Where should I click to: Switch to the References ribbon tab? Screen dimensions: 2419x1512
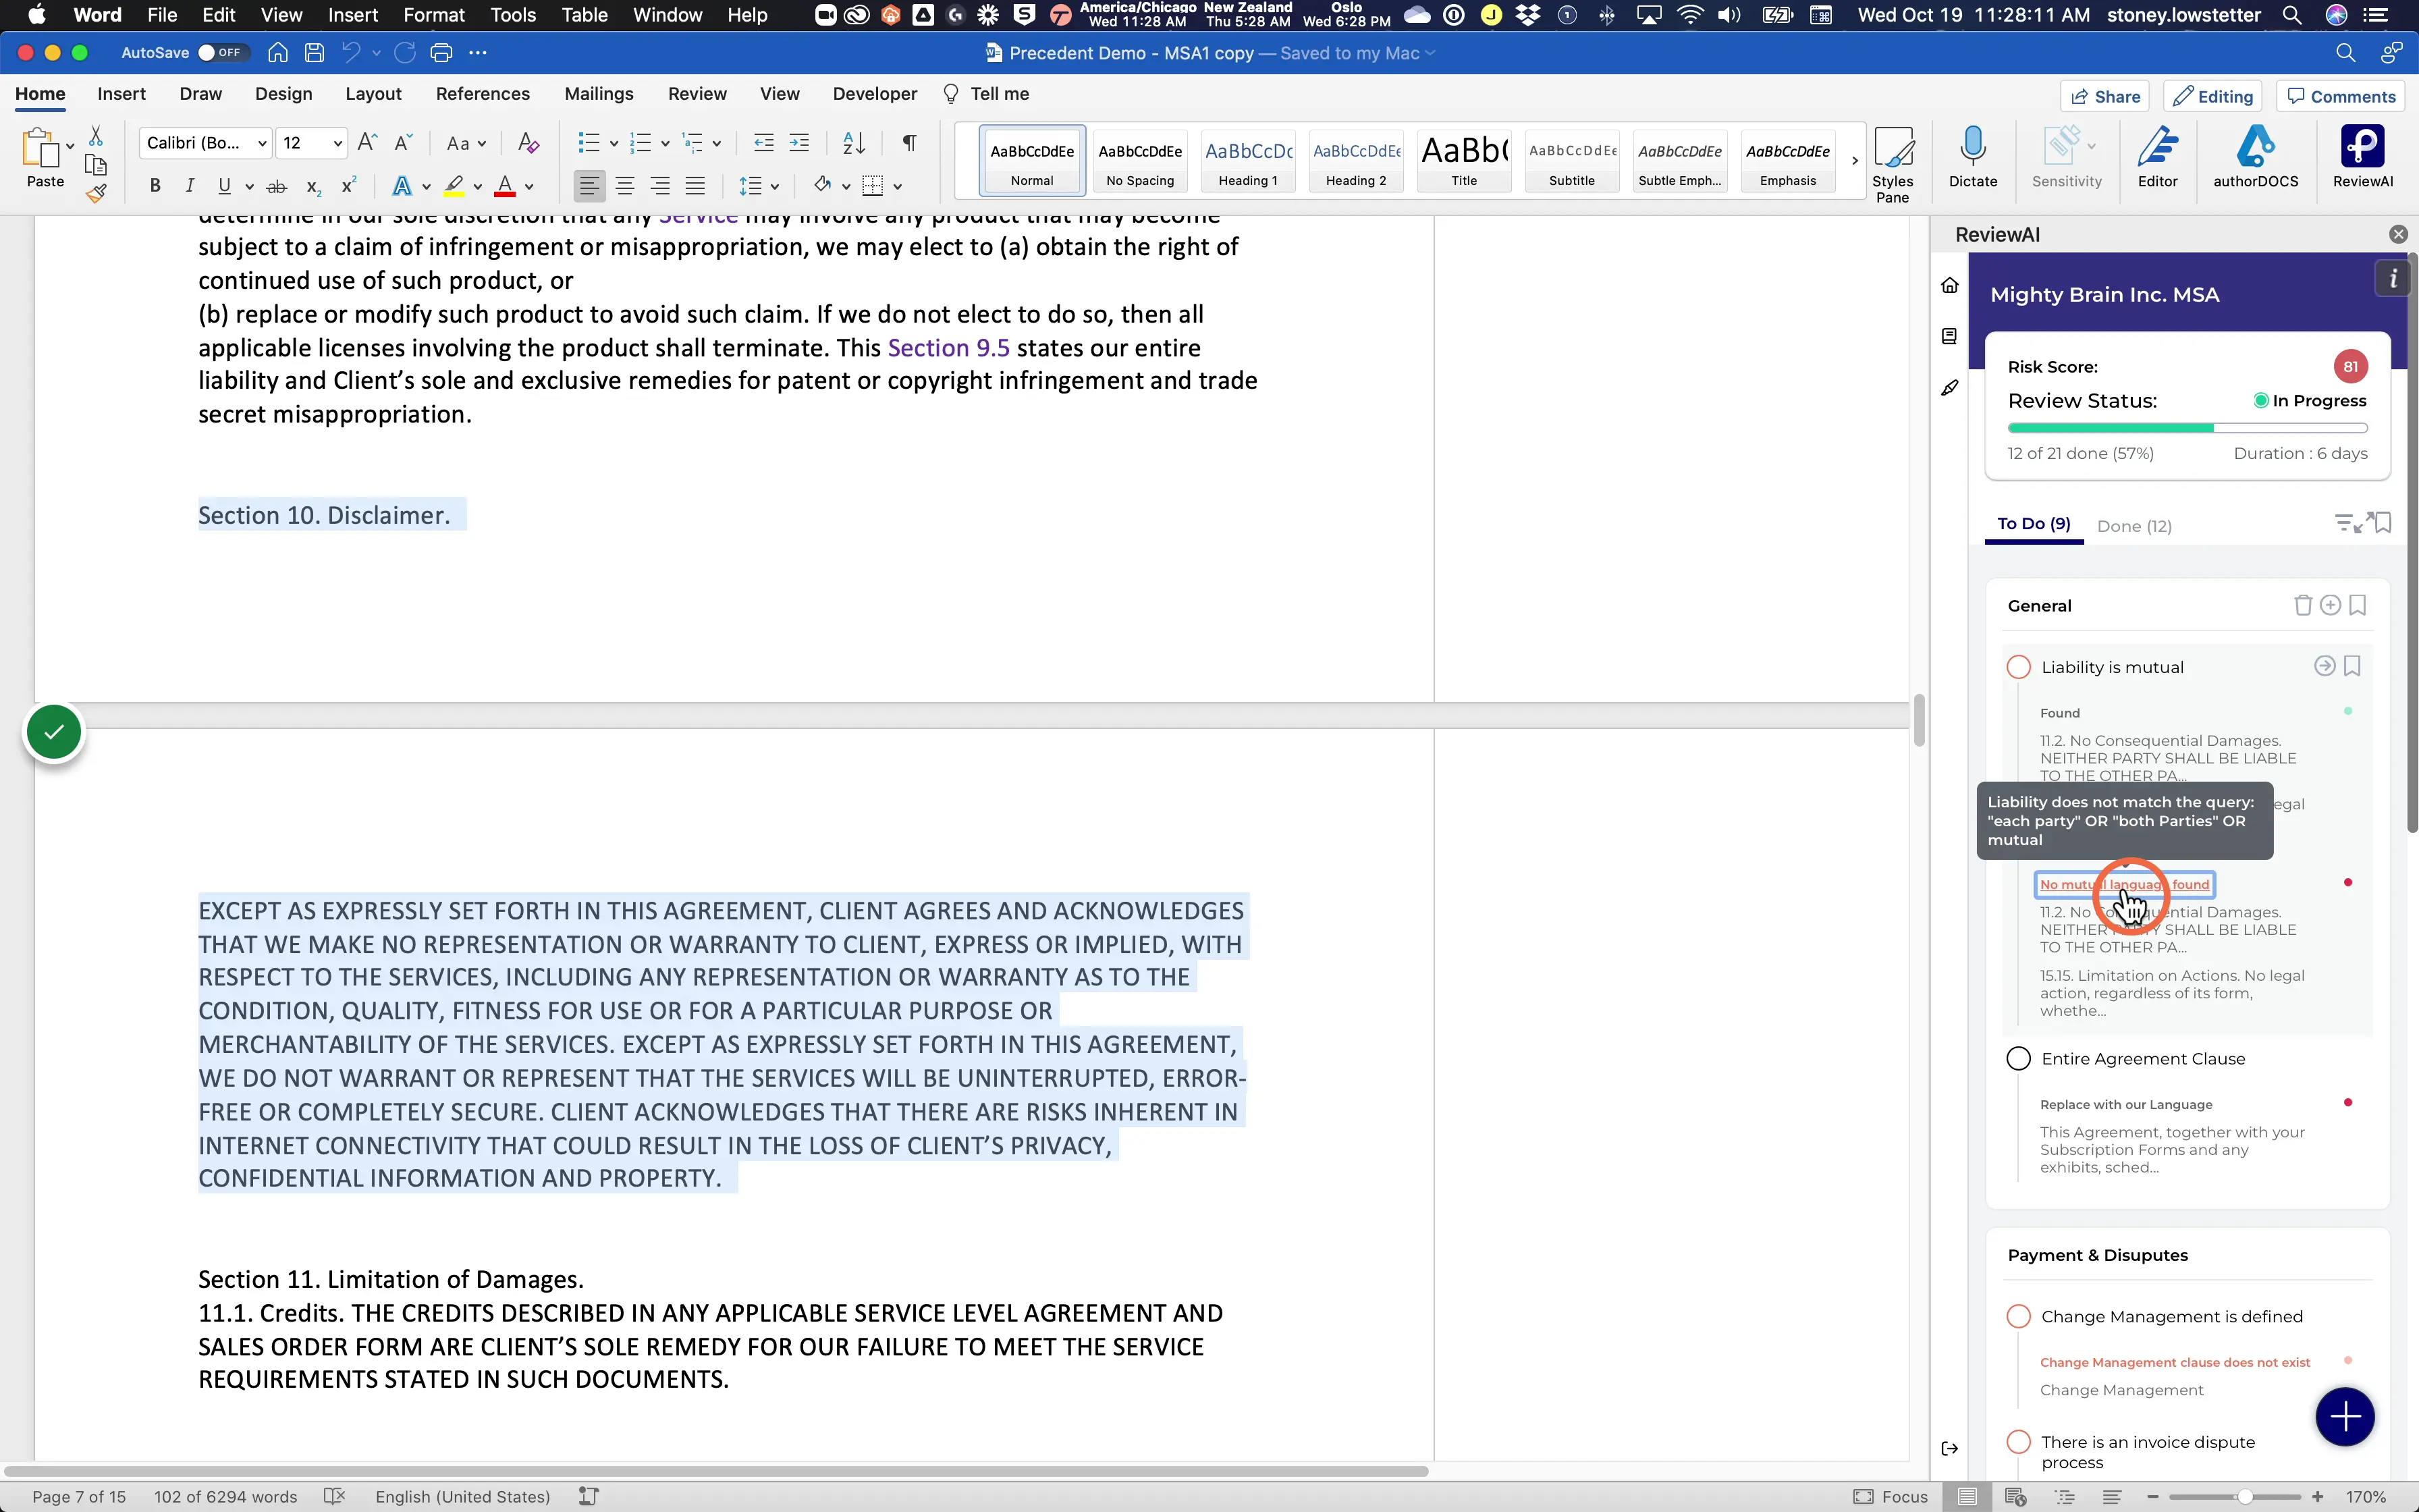tap(482, 94)
